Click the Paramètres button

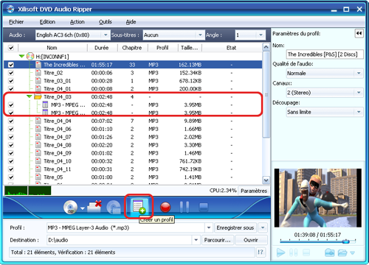pos(254,191)
